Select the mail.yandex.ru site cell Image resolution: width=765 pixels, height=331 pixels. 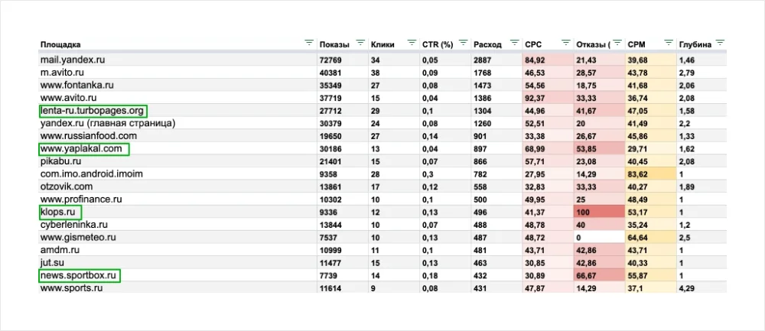[x=73, y=60]
